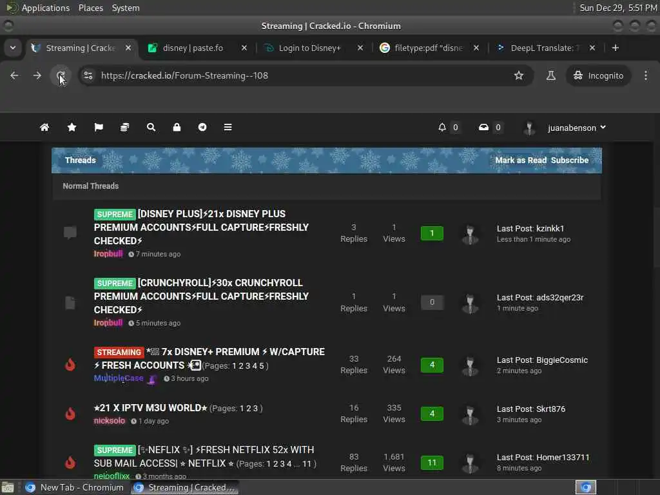
Task: Click document icon of Crunchyroll thread
Action: [x=70, y=302]
